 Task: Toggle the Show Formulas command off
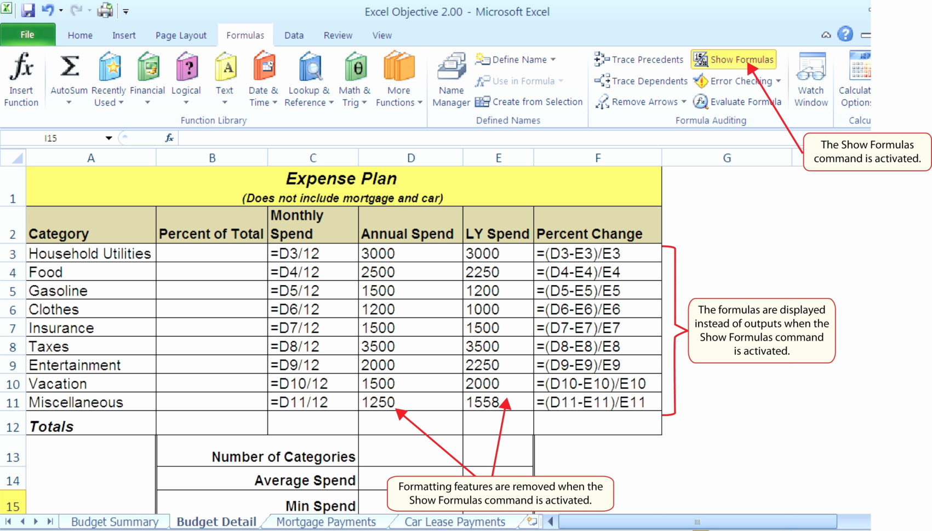click(x=734, y=59)
